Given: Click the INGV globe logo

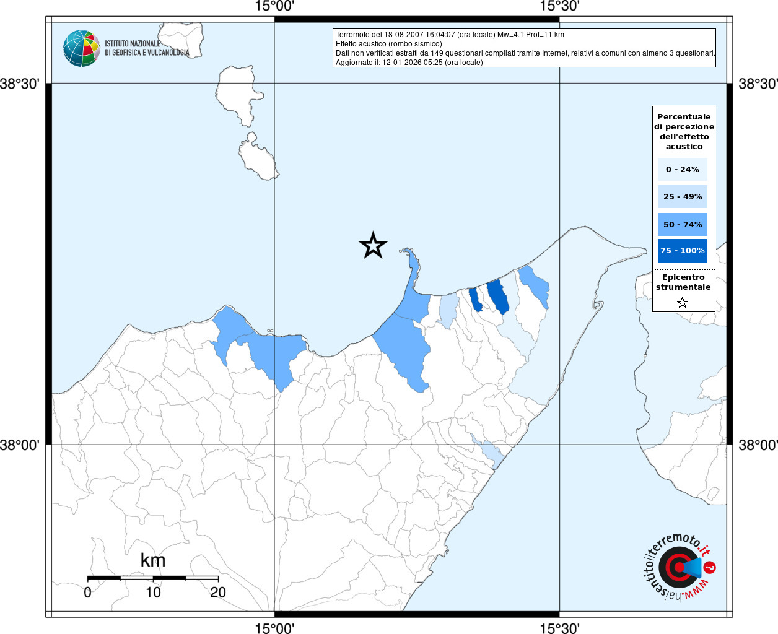Looking at the screenshot, I should click(81, 48).
